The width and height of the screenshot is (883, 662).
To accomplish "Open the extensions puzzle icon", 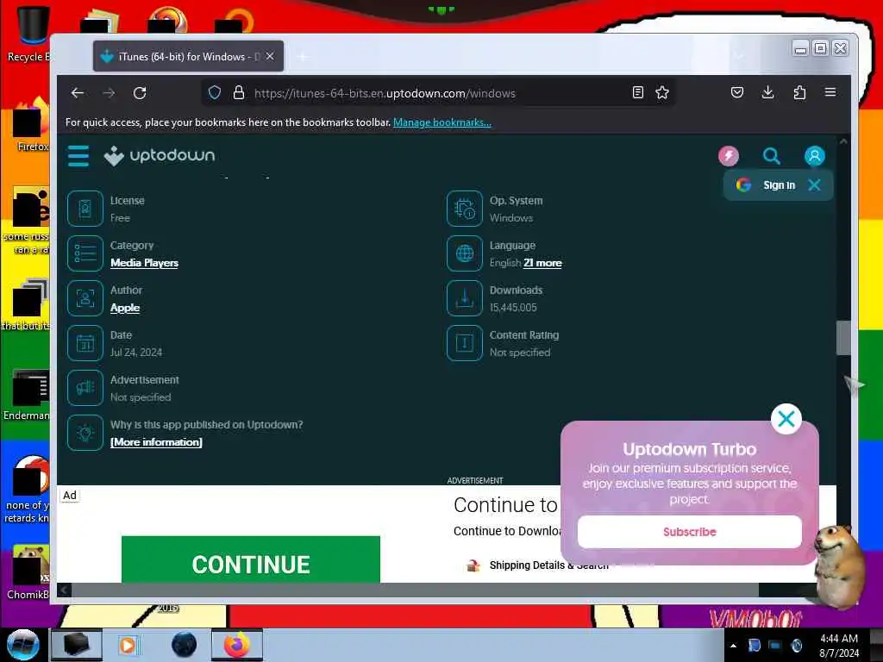I will (x=799, y=92).
